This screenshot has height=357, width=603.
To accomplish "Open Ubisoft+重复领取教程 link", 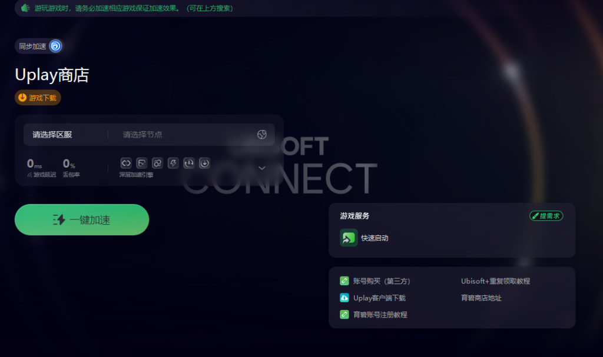I will click(x=495, y=281).
